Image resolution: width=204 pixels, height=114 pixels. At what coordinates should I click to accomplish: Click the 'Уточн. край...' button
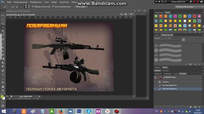(x=81, y=7)
